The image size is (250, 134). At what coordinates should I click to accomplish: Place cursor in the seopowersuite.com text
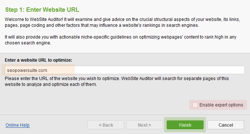pos(27,70)
